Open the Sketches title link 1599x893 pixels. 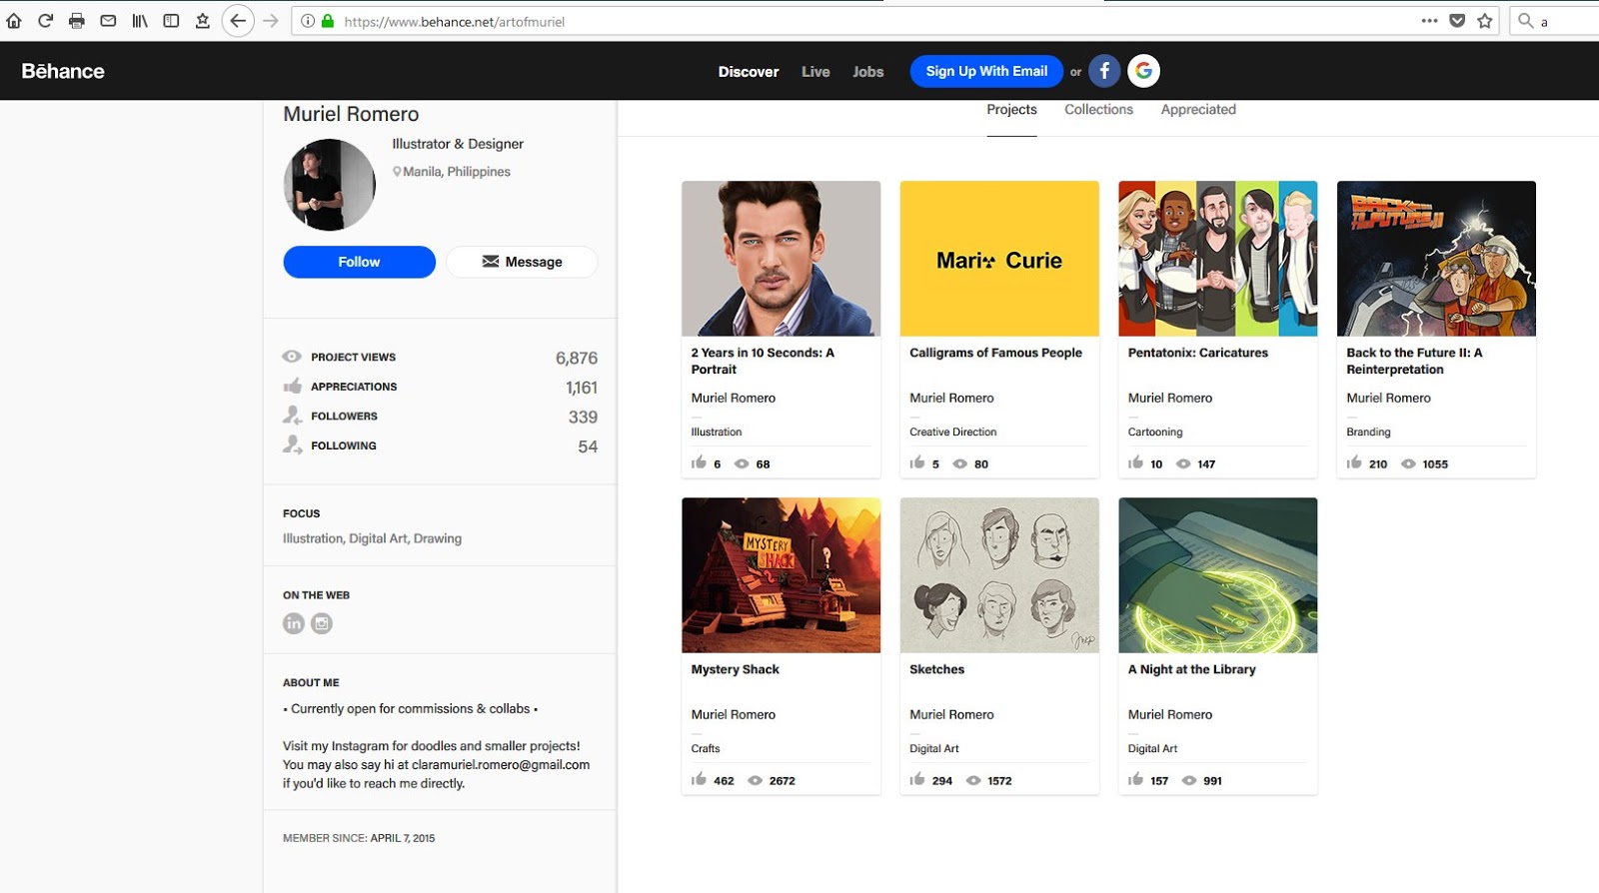[936, 669]
